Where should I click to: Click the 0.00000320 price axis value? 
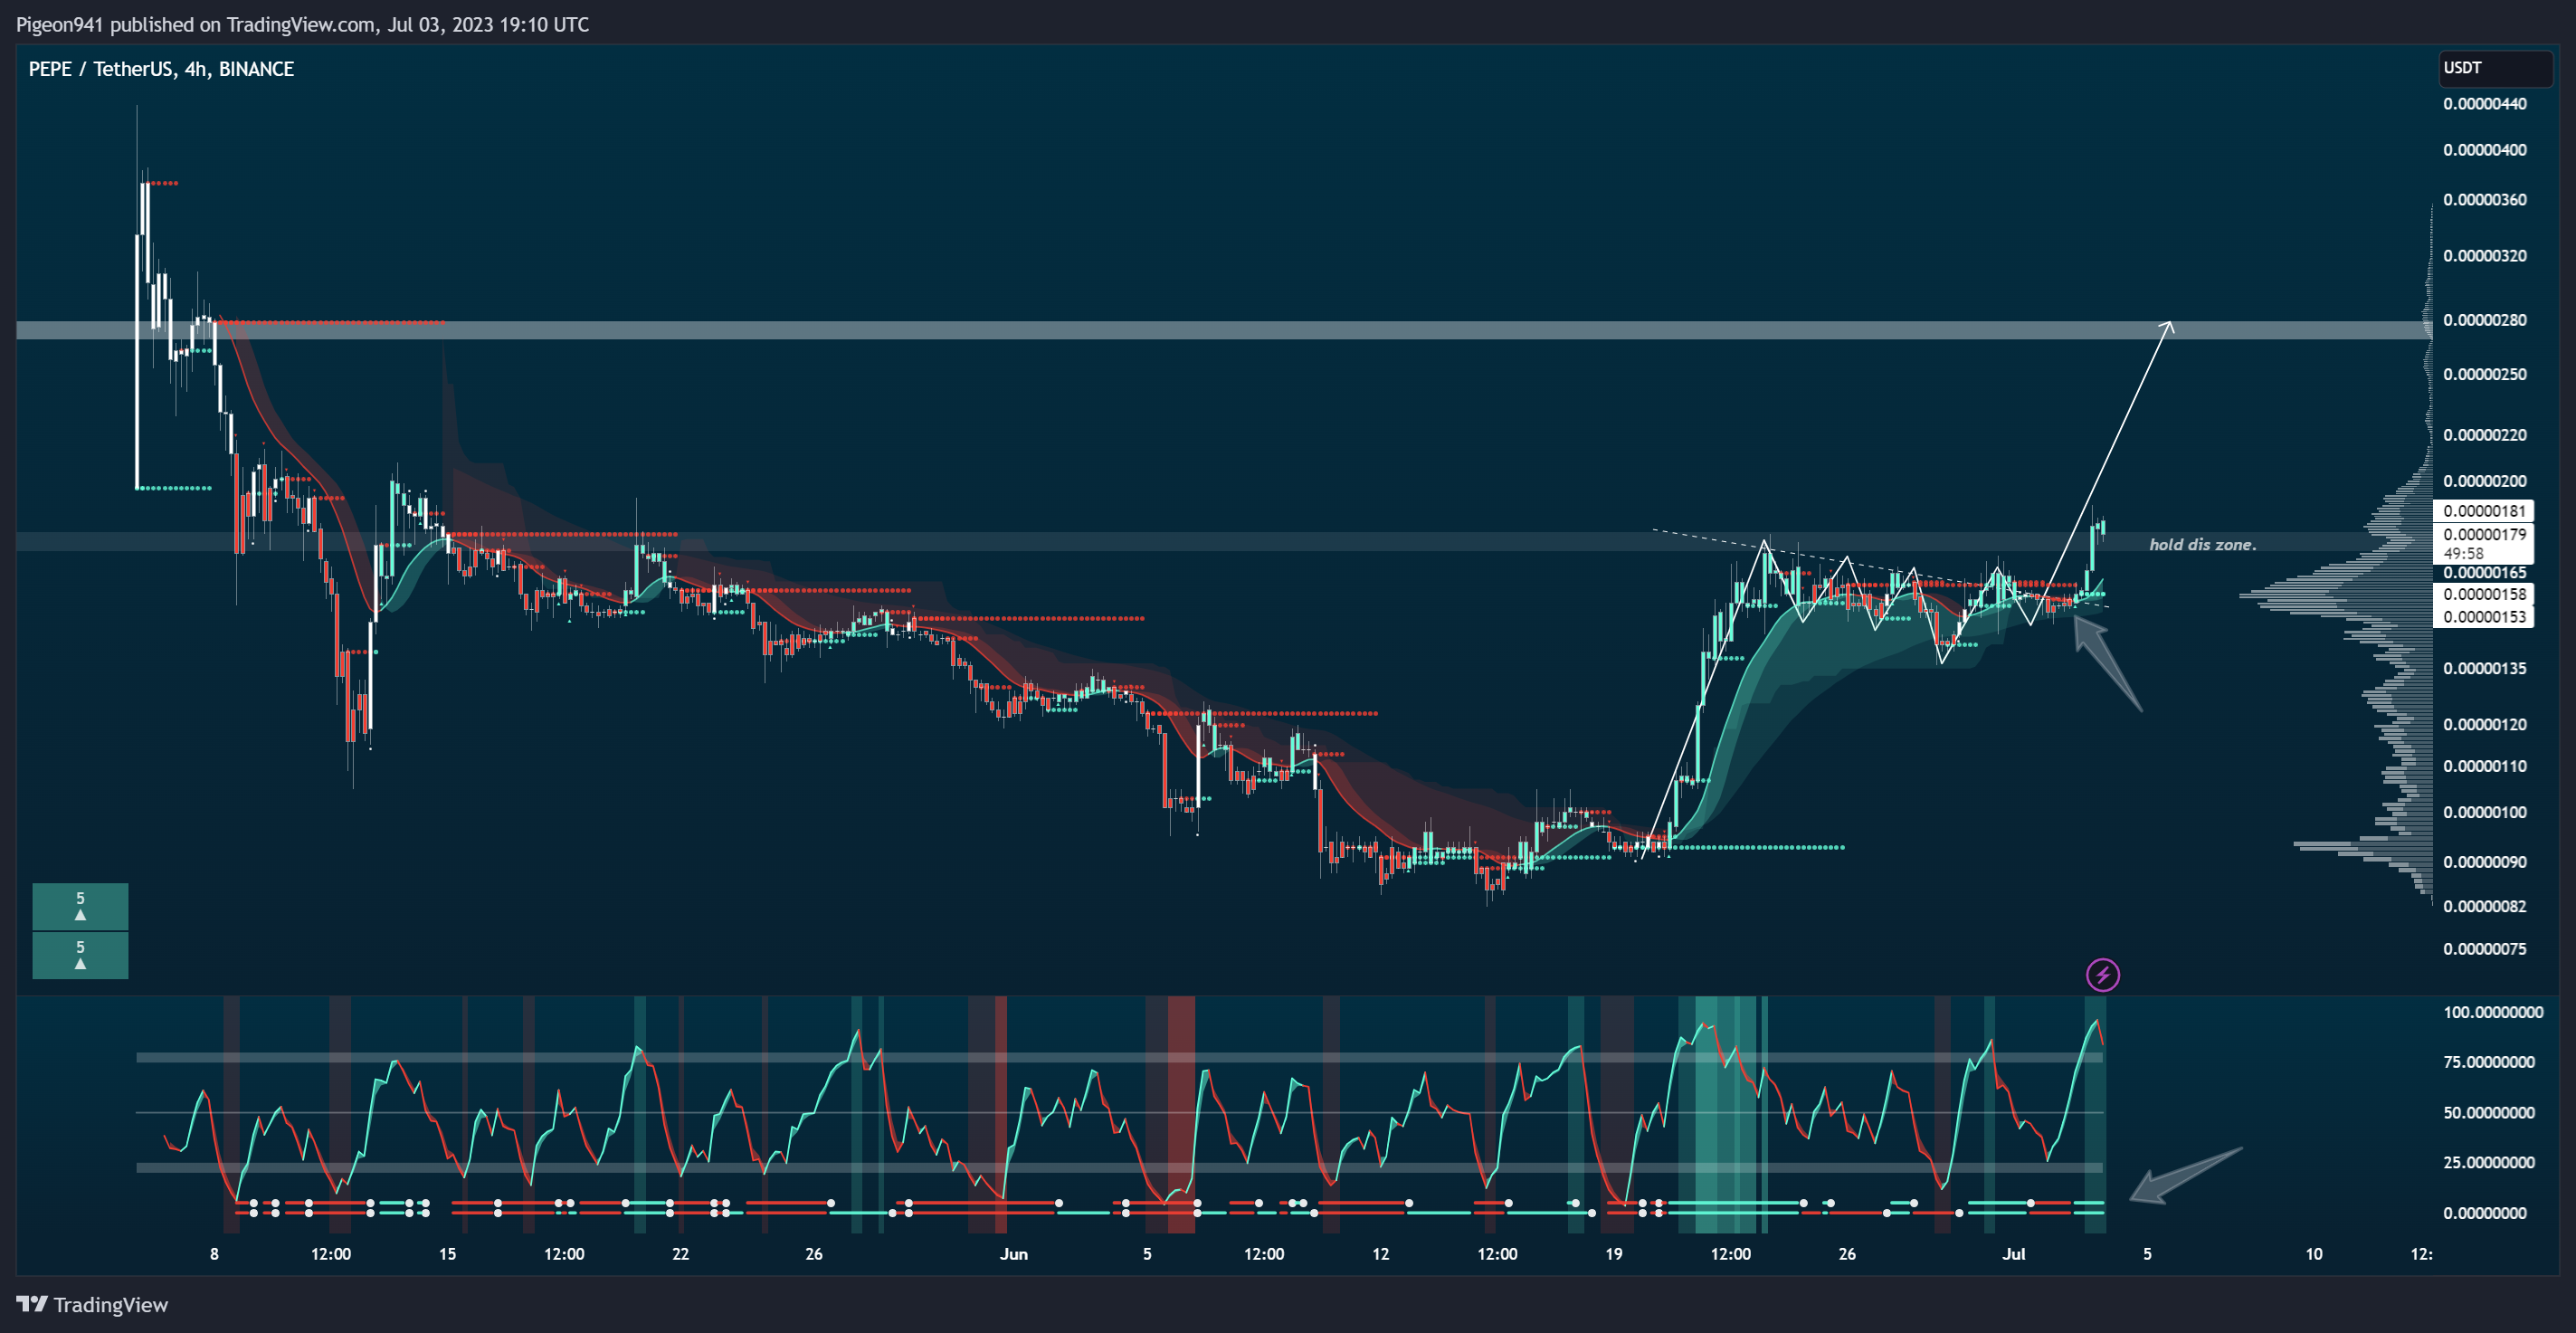tap(2484, 256)
